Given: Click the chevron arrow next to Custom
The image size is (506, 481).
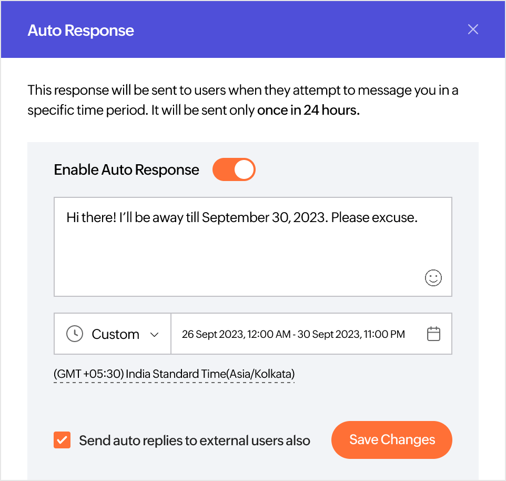Looking at the screenshot, I should (x=155, y=335).
